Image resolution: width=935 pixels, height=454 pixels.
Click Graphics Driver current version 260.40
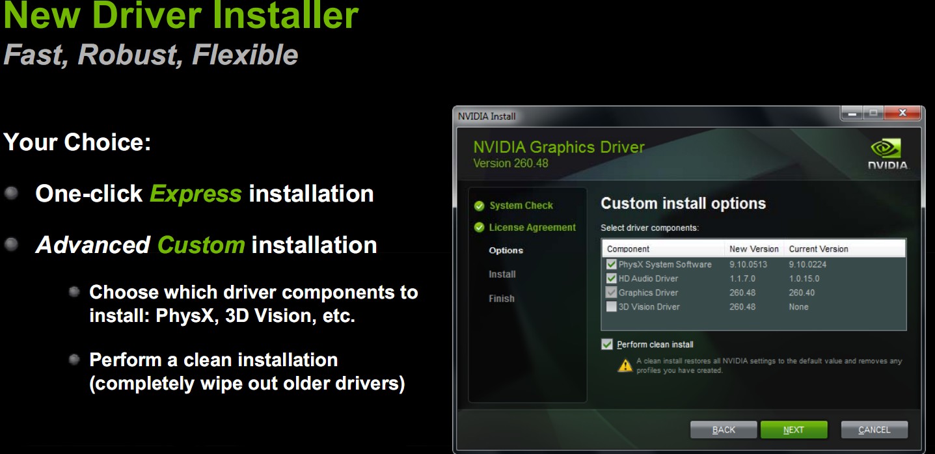[x=802, y=293]
